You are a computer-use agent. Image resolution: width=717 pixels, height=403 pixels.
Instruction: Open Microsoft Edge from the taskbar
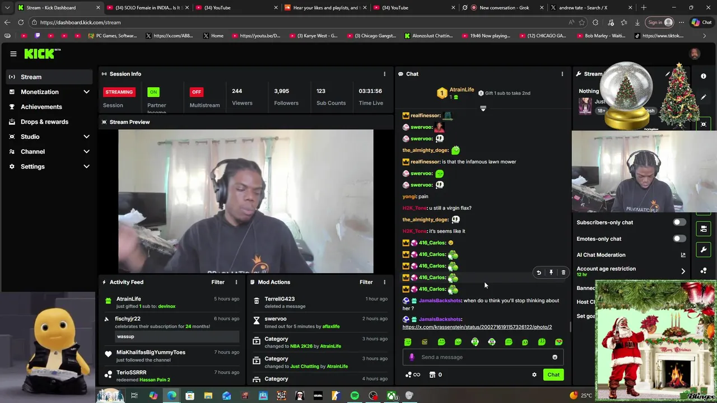171,396
